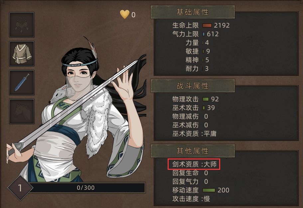Click the 0/300 experience progress bar
Image resolution: width=303 pixels, height=208 pixels.
(x=85, y=188)
